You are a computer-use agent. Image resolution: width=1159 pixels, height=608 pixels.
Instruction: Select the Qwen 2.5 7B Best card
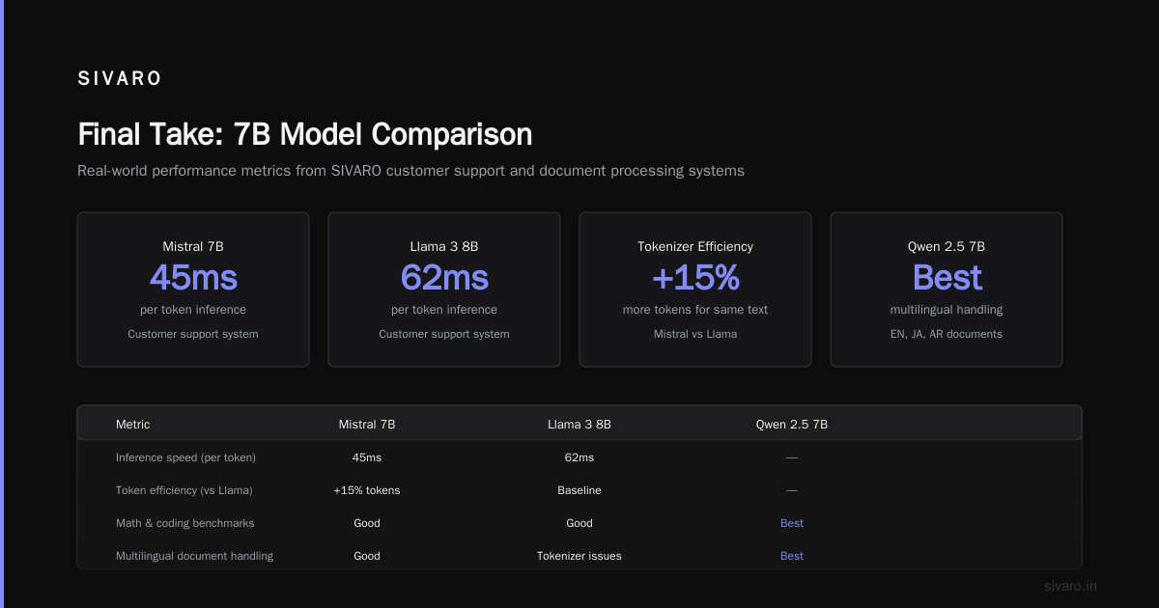(947, 290)
